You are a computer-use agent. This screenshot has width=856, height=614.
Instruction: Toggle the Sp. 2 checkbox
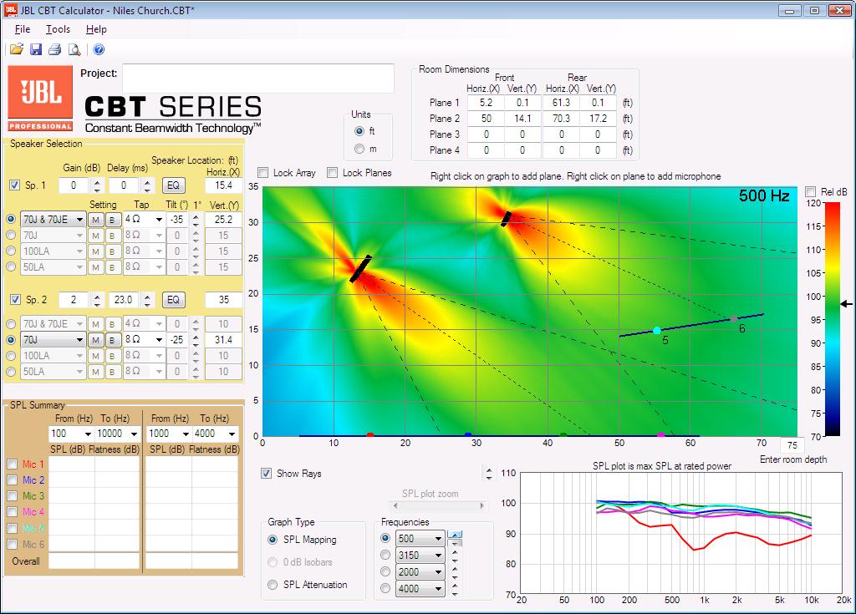click(x=15, y=300)
